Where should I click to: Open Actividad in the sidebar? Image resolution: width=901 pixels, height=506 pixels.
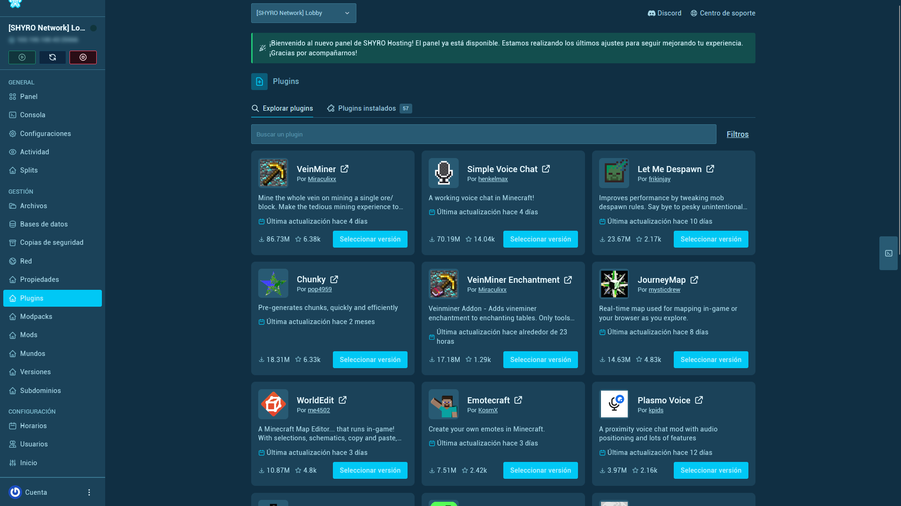(53, 152)
